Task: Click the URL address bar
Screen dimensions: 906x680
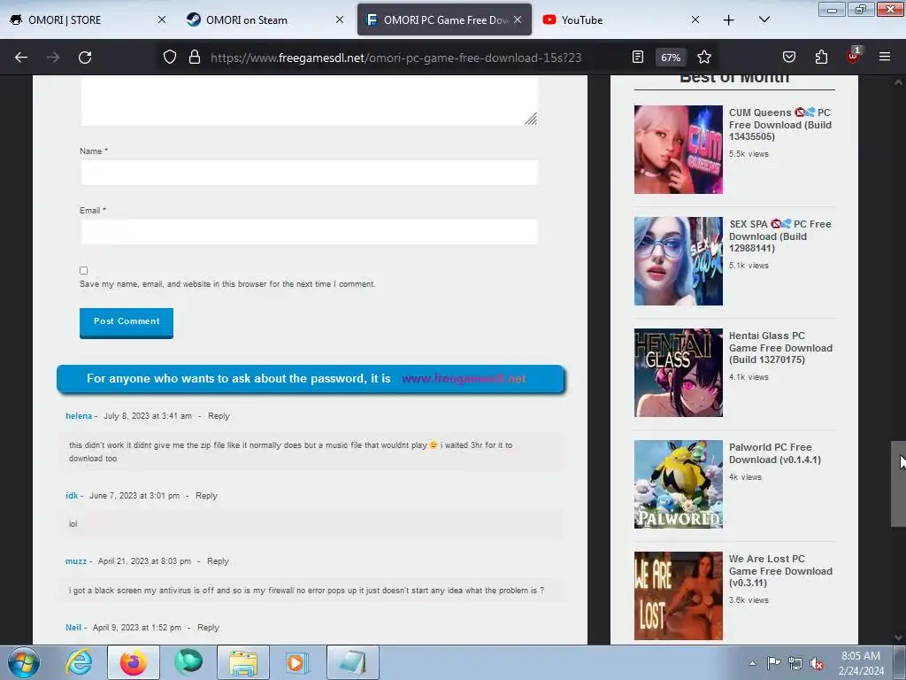Action: (395, 58)
